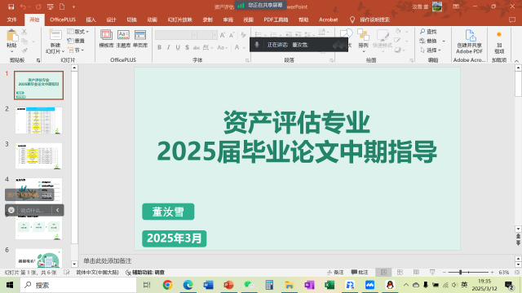Click 替换 replace button

428,41
